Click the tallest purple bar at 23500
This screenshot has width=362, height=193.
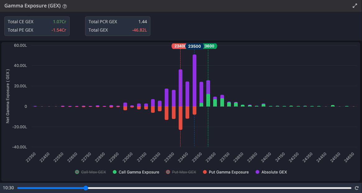pyautogui.click(x=195, y=81)
